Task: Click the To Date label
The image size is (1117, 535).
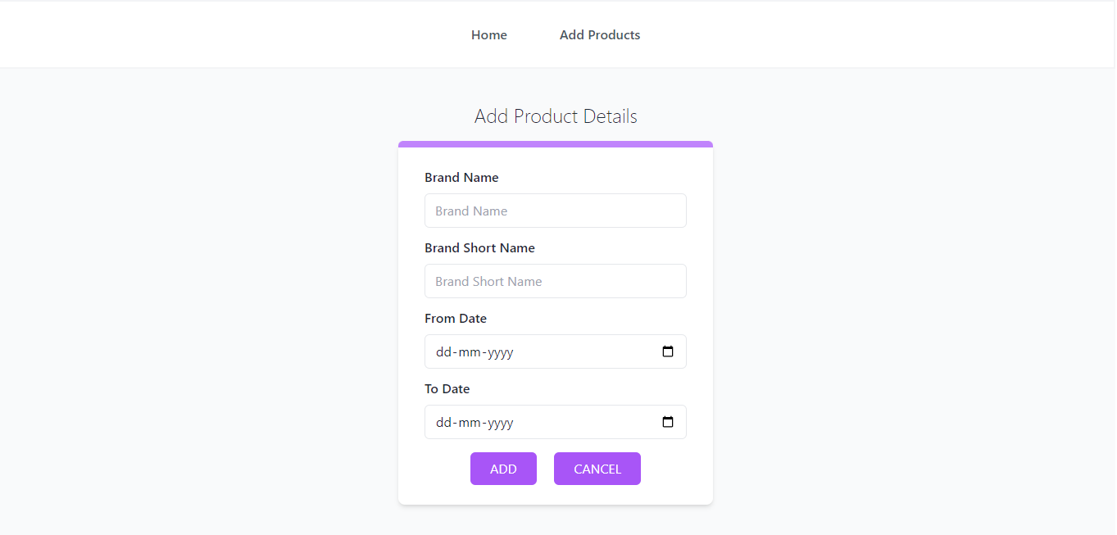Action: [447, 388]
